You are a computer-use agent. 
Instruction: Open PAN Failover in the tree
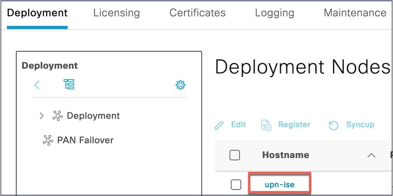point(85,140)
